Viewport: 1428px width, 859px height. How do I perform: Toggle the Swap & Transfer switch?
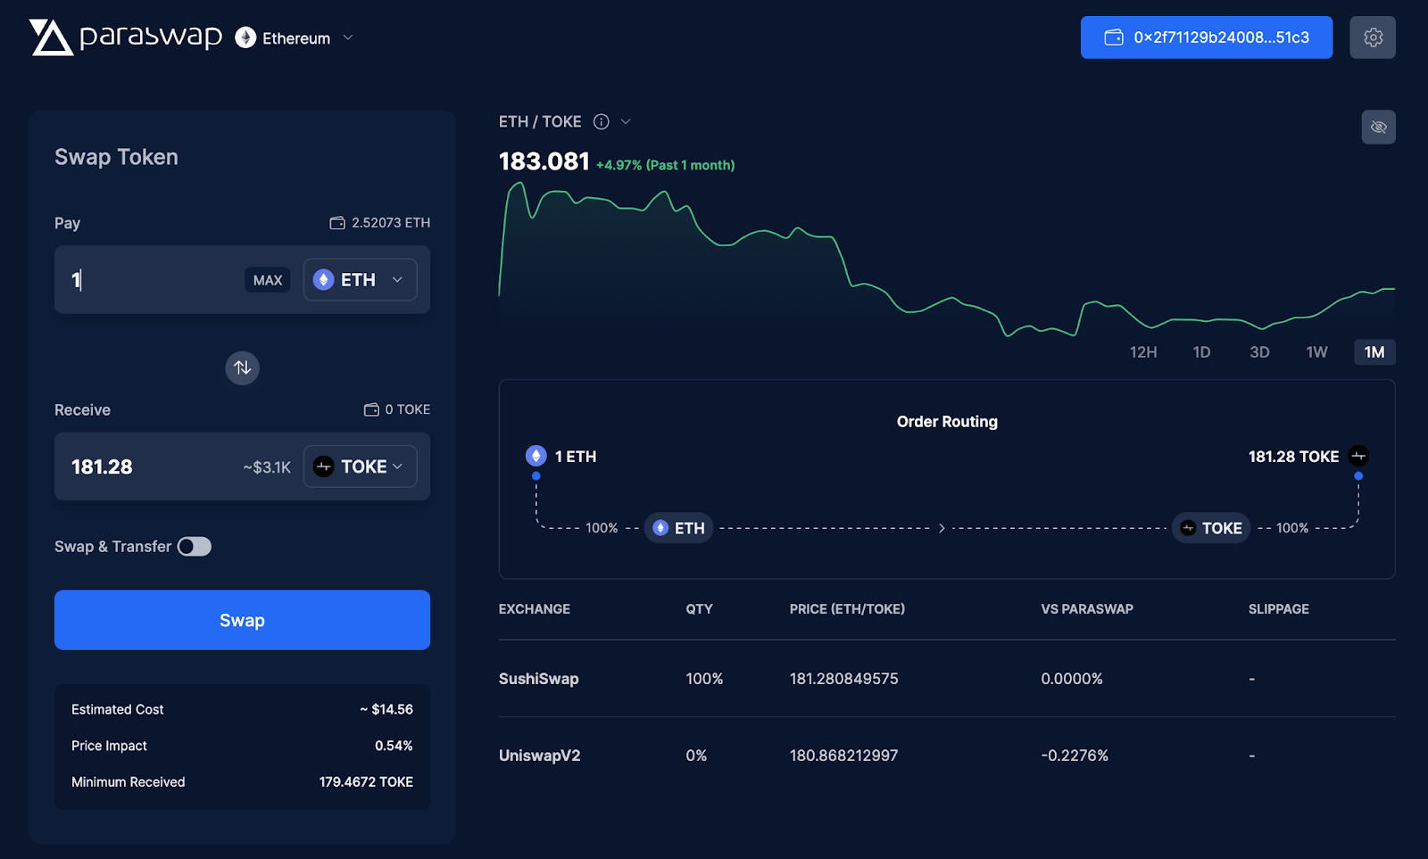tap(195, 547)
